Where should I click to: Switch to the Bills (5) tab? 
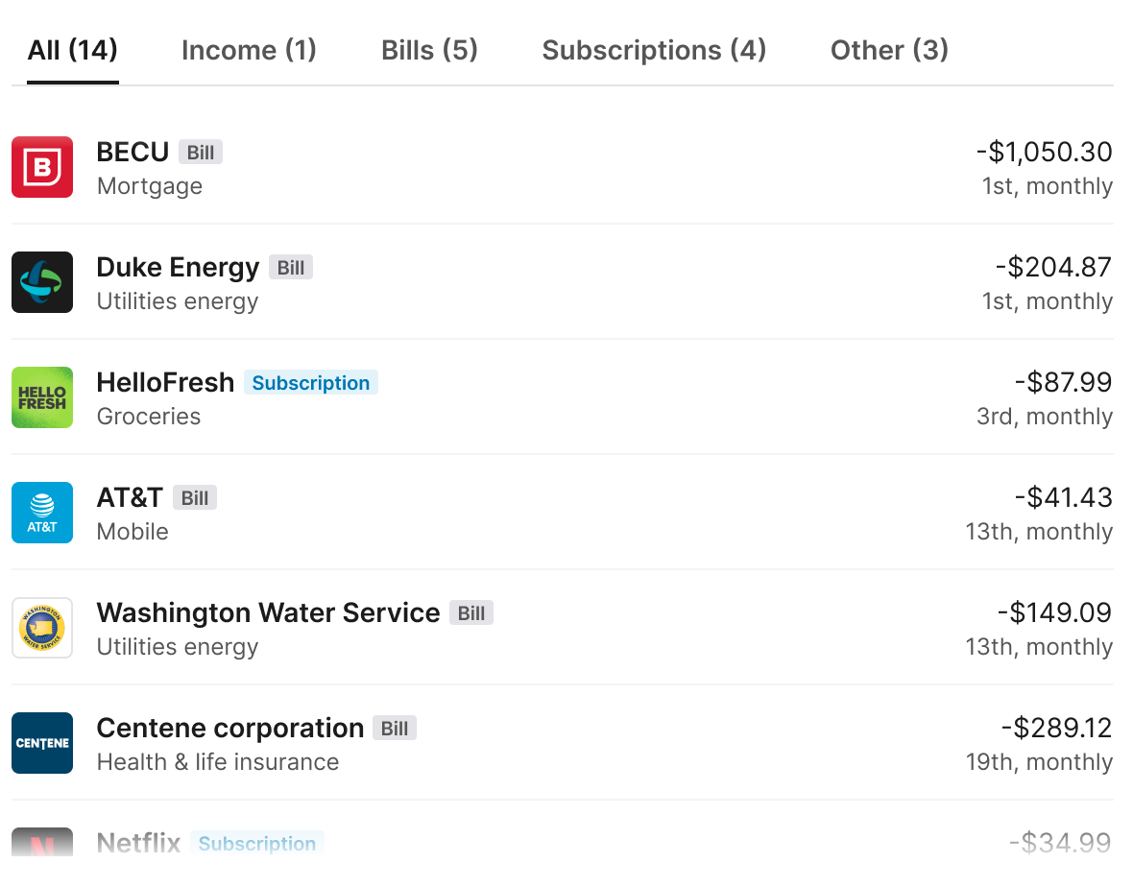(x=429, y=50)
